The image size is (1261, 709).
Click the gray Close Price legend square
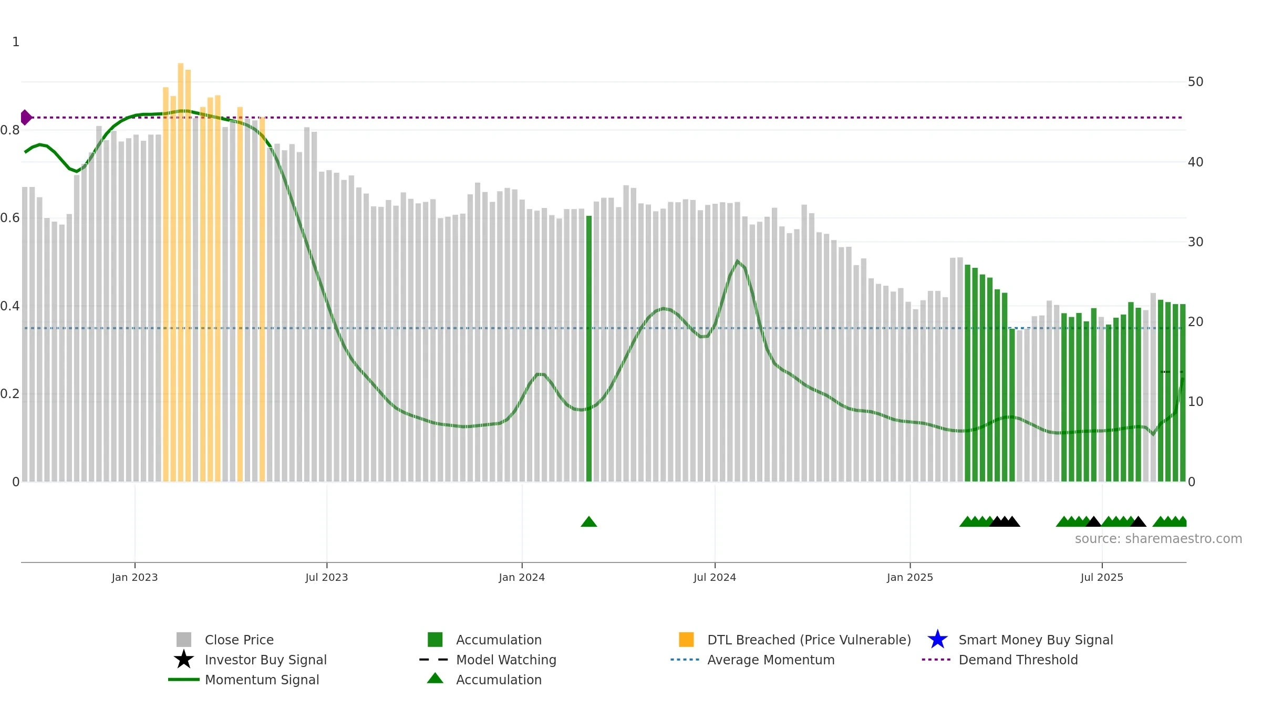(x=184, y=640)
